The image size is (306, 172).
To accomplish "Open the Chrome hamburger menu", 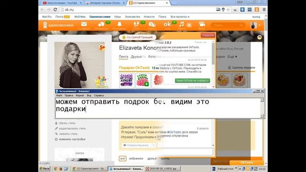I will click(264, 10).
